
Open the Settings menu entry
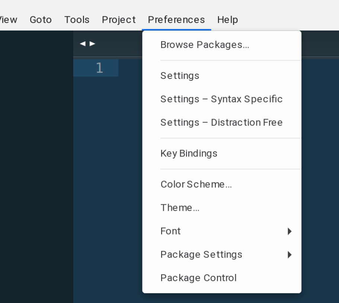pyautogui.click(x=180, y=76)
